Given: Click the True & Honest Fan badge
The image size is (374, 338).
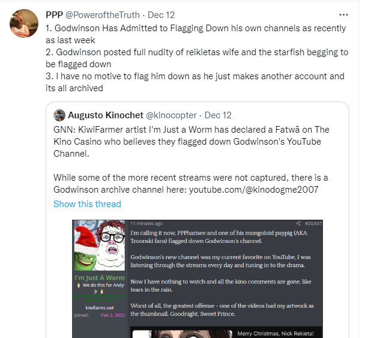Looking at the screenshot, I should click(x=100, y=300).
